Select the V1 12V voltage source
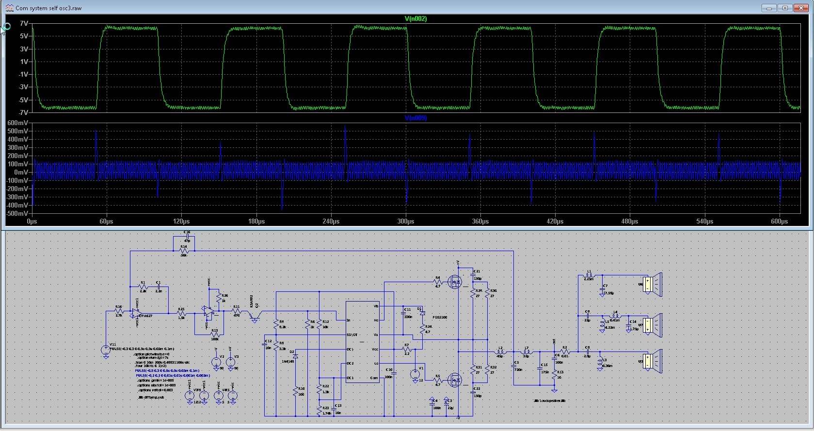 415,374
